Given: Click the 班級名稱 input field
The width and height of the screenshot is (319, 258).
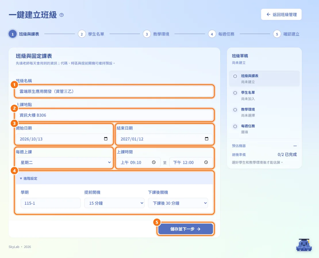Looking at the screenshot, I should coord(114,91).
